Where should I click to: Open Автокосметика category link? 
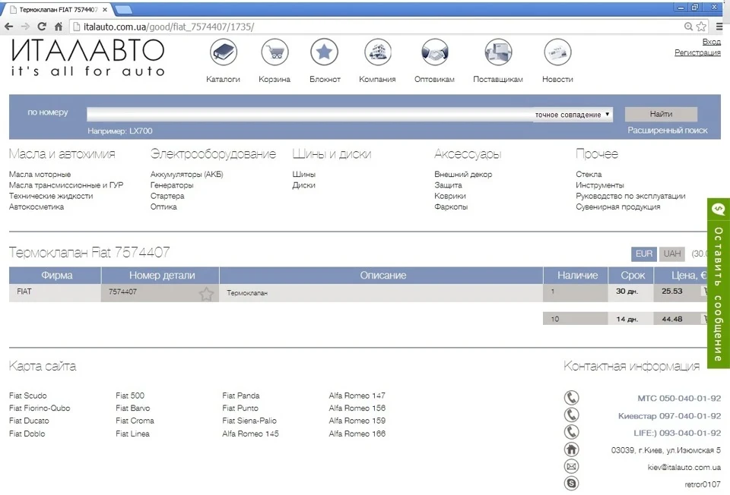pos(36,207)
